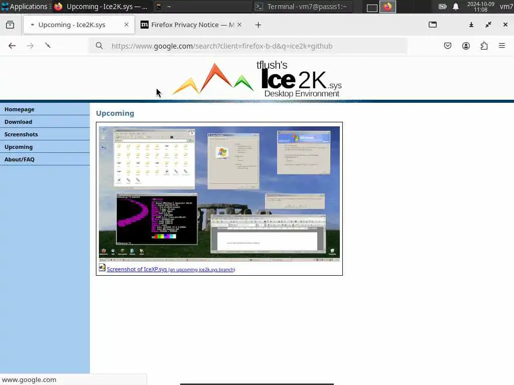This screenshot has height=385, width=514.
Task: Click the Screenshot of IceXP.sys link
Action: 171,269
